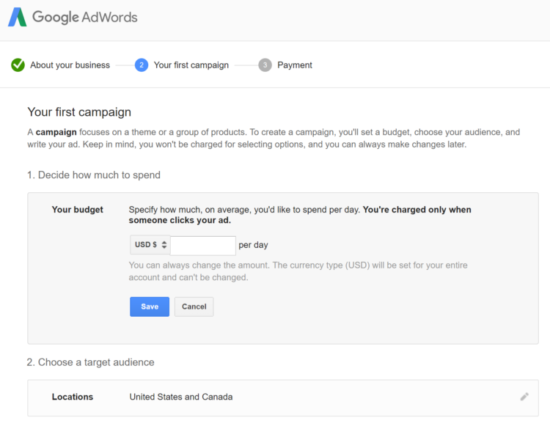Click the United States and Canada value

click(x=181, y=397)
